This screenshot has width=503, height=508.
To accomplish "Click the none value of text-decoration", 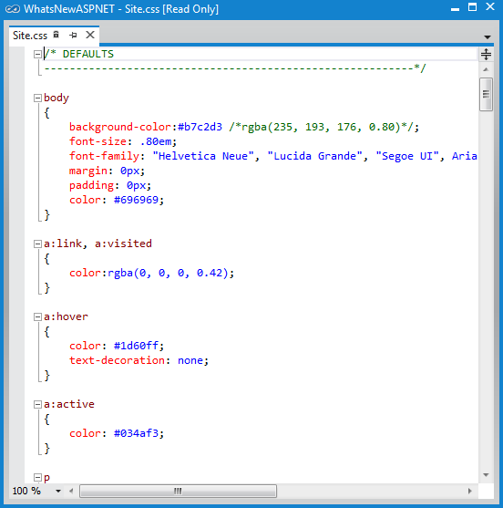I will pos(190,360).
